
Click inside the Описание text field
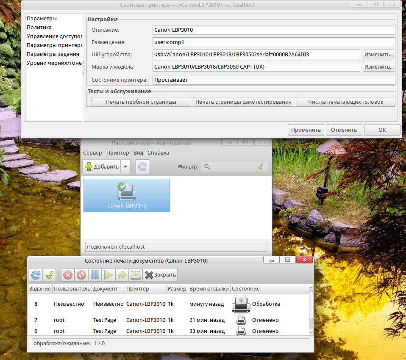coord(273,30)
